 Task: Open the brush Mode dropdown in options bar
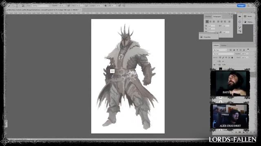pyautogui.click(x=40, y=6)
